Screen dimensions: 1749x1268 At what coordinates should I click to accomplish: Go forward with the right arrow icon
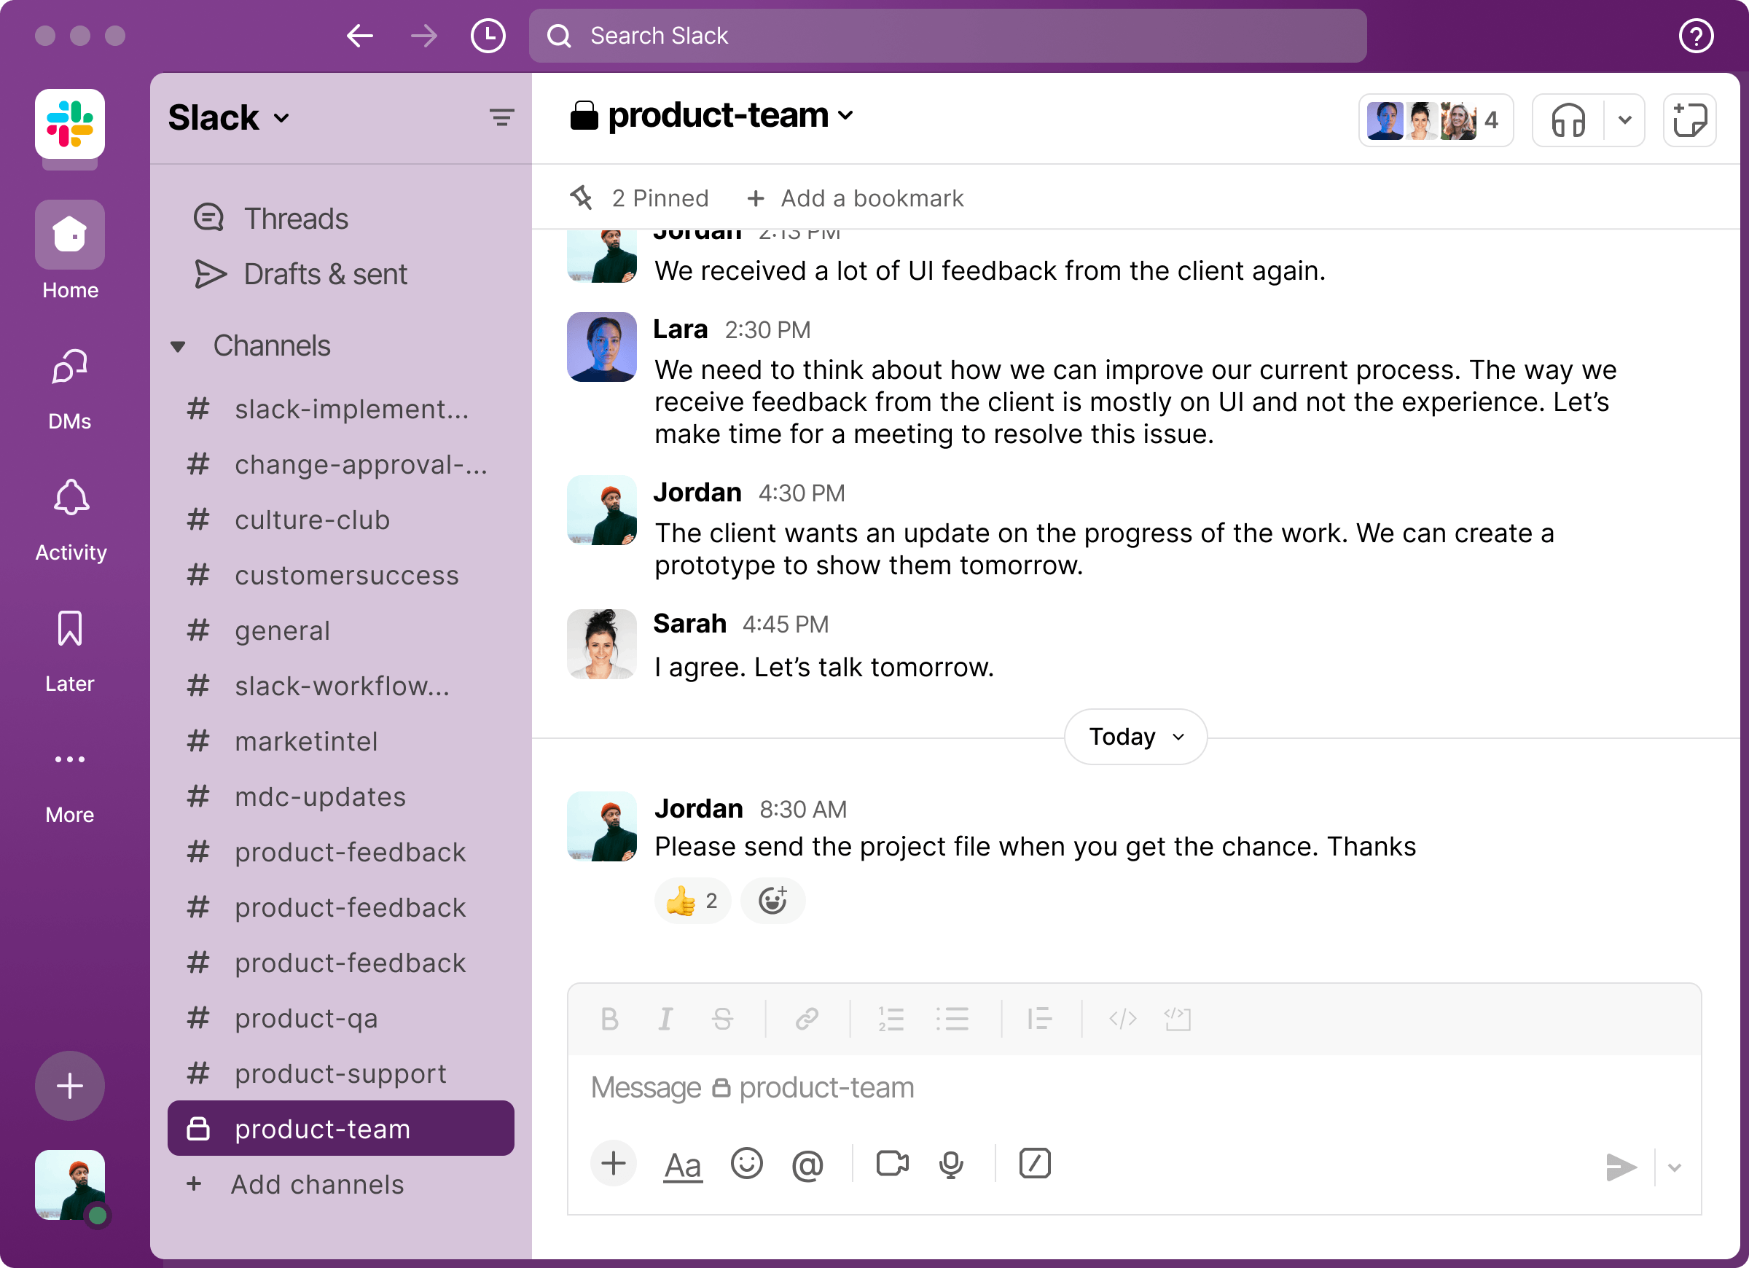pos(423,36)
